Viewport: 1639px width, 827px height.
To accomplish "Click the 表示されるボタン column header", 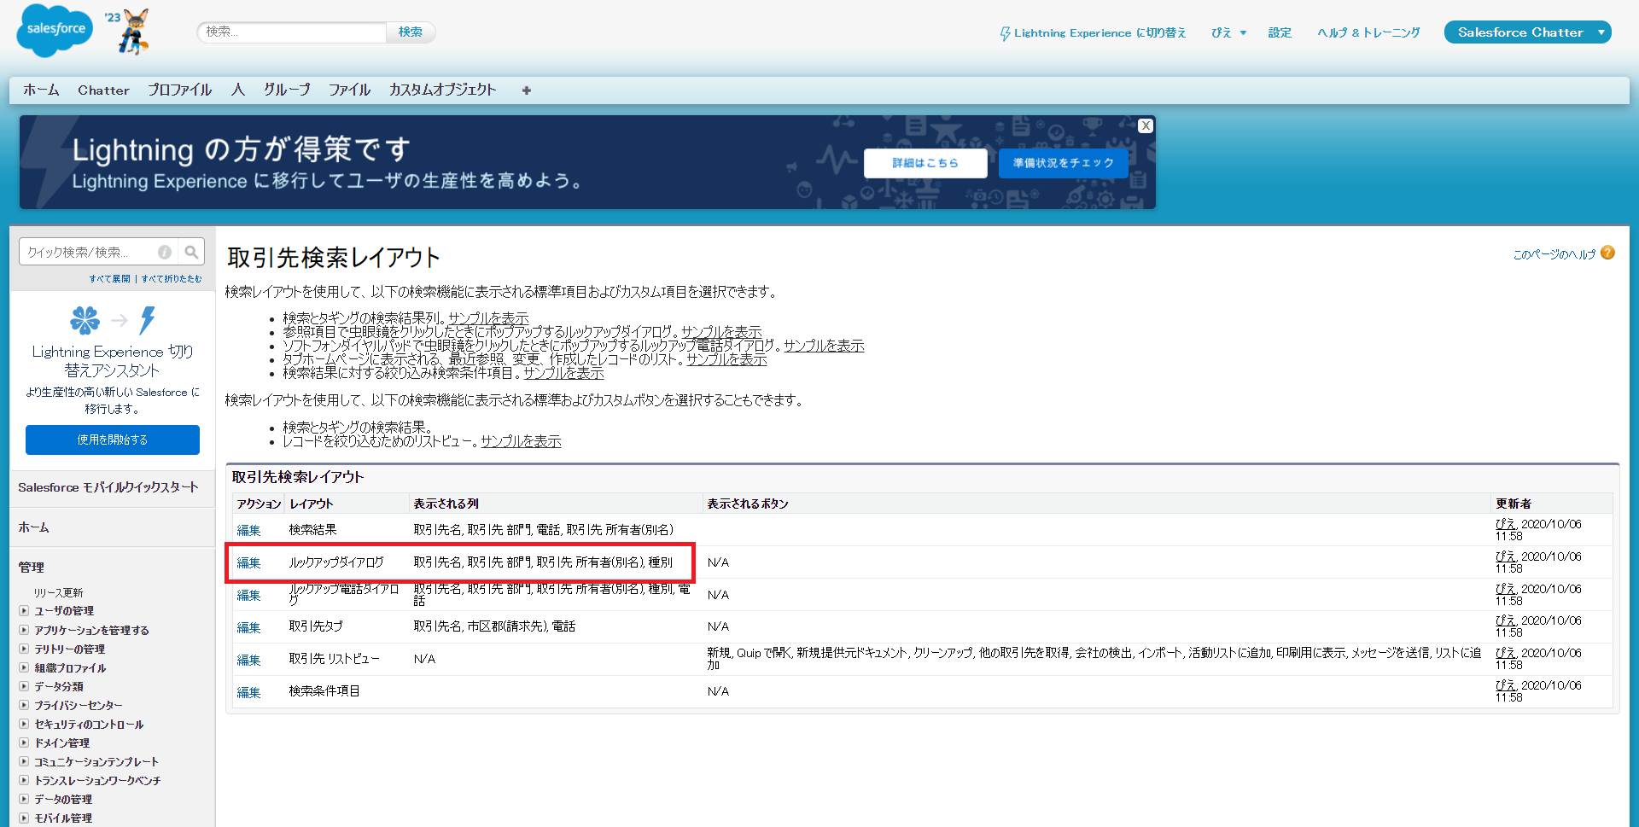I will pyautogui.click(x=748, y=504).
